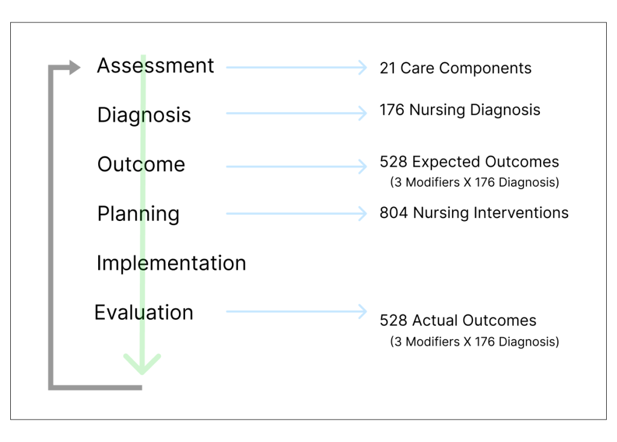Viewport: 617px width, 442px height.
Task: Click the blue arrow next to Diagnosis
Action: pos(296,113)
